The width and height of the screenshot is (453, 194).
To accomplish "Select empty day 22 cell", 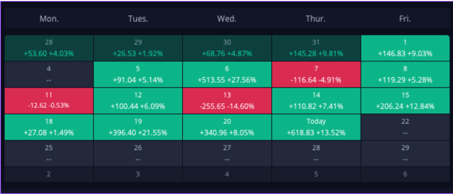I will point(405,127).
